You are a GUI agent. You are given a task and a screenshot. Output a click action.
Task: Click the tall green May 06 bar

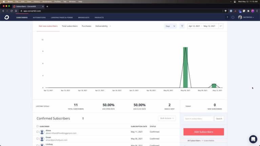point(186,68)
